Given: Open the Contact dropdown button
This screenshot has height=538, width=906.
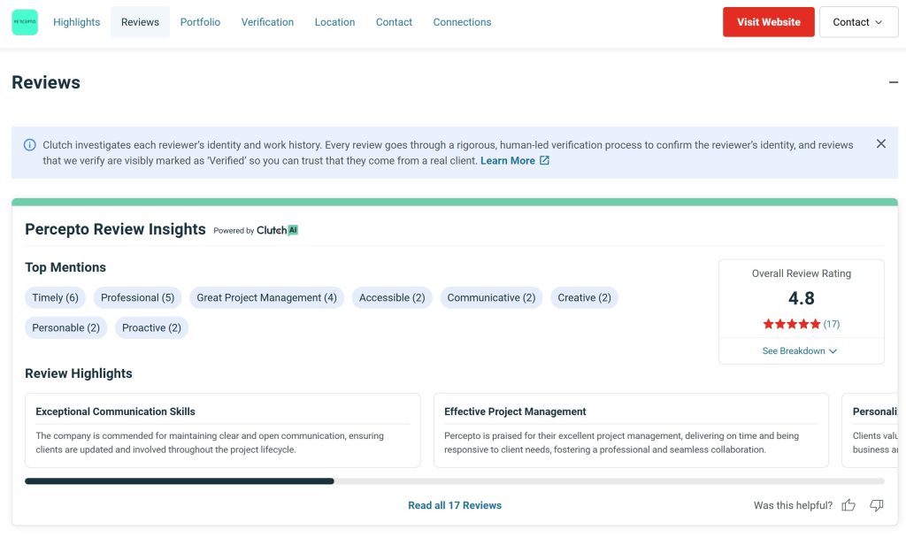Looking at the screenshot, I should coord(858,22).
